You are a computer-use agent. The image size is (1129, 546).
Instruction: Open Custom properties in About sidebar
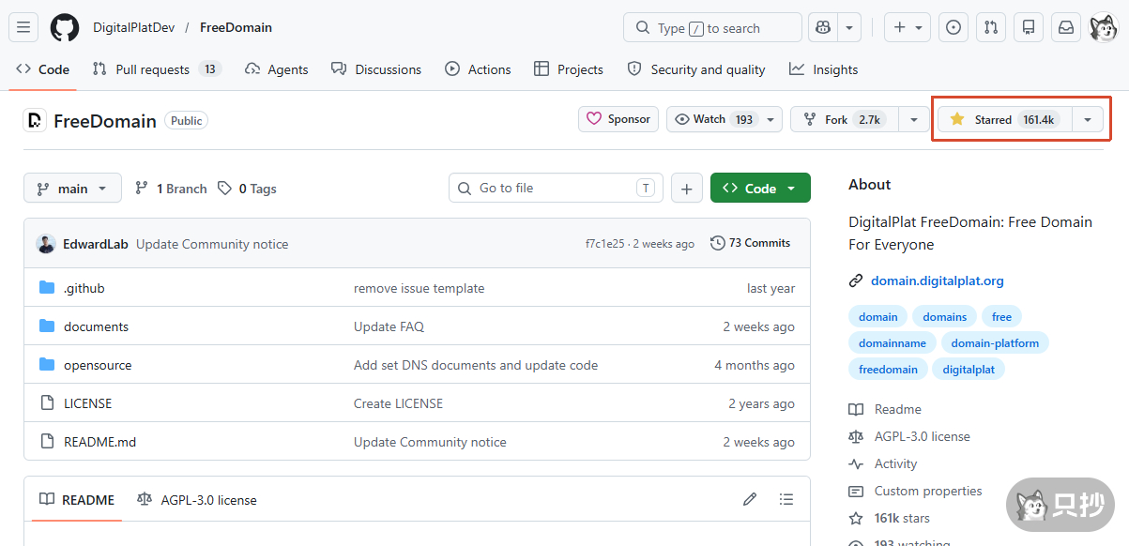coord(915,491)
